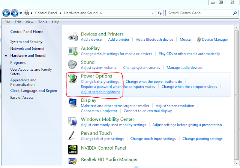Click the Power Options battery icon
The width and height of the screenshot is (240, 168).
[x=73, y=79]
